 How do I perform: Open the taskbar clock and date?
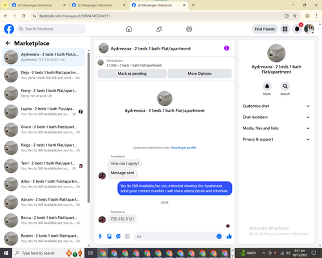click(299, 253)
